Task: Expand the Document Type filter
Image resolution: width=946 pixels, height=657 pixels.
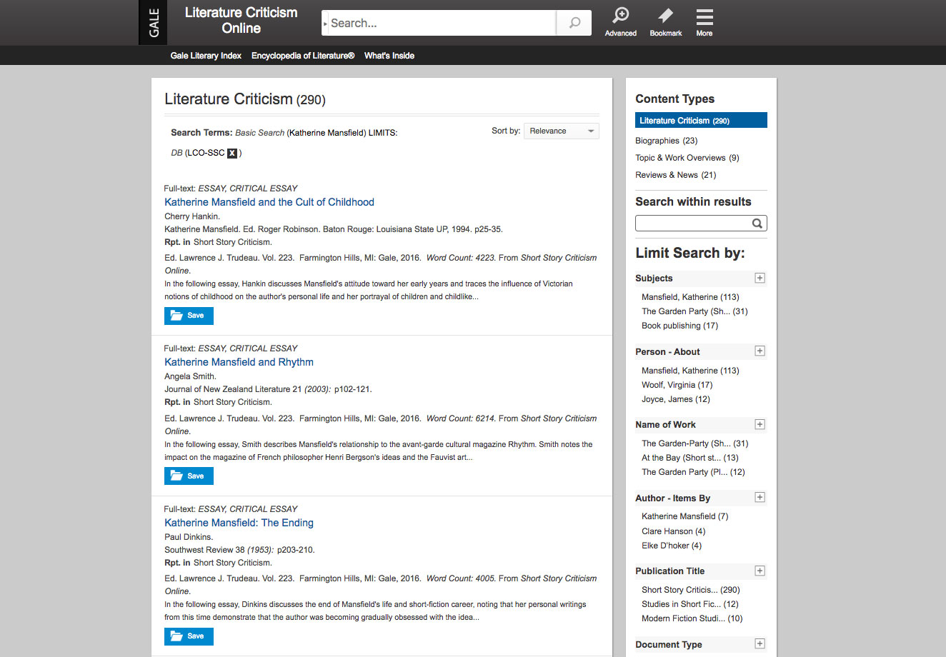Action: (760, 643)
